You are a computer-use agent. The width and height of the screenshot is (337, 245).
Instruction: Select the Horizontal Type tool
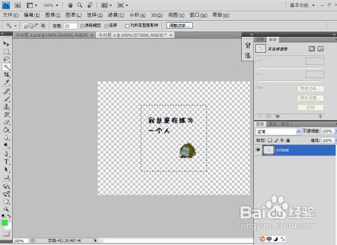[x=7, y=162]
